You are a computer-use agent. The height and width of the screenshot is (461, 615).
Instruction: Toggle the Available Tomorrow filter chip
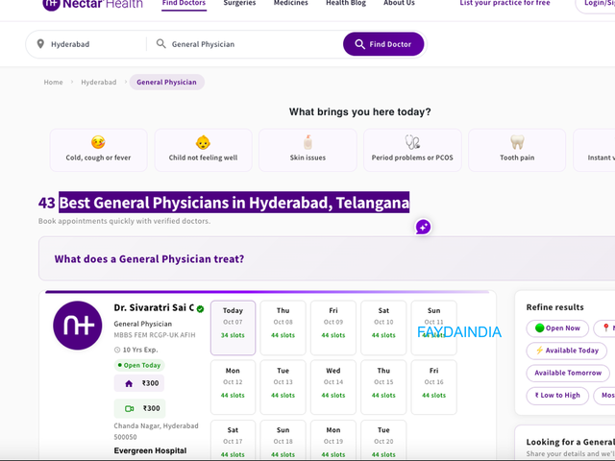(x=568, y=373)
